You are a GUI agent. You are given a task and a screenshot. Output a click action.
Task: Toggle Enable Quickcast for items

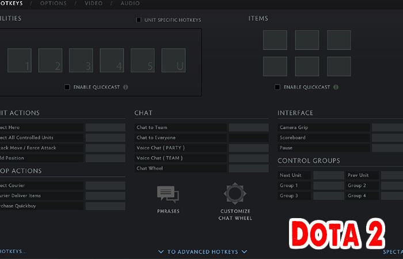277,87
